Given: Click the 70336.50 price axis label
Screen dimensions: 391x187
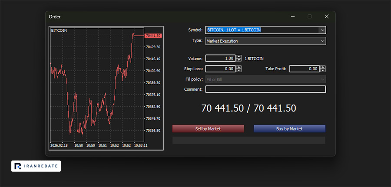Looking at the screenshot, I should pyautogui.click(x=153, y=131).
